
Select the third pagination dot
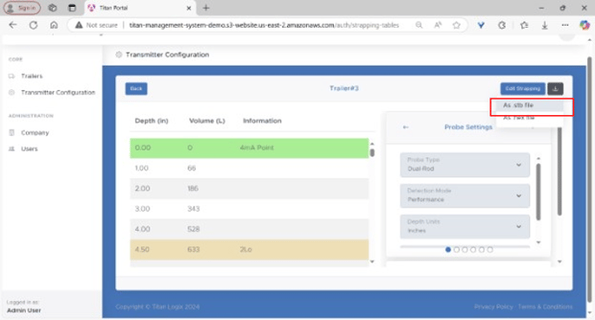pyautogui.click(x=465, y=249)
